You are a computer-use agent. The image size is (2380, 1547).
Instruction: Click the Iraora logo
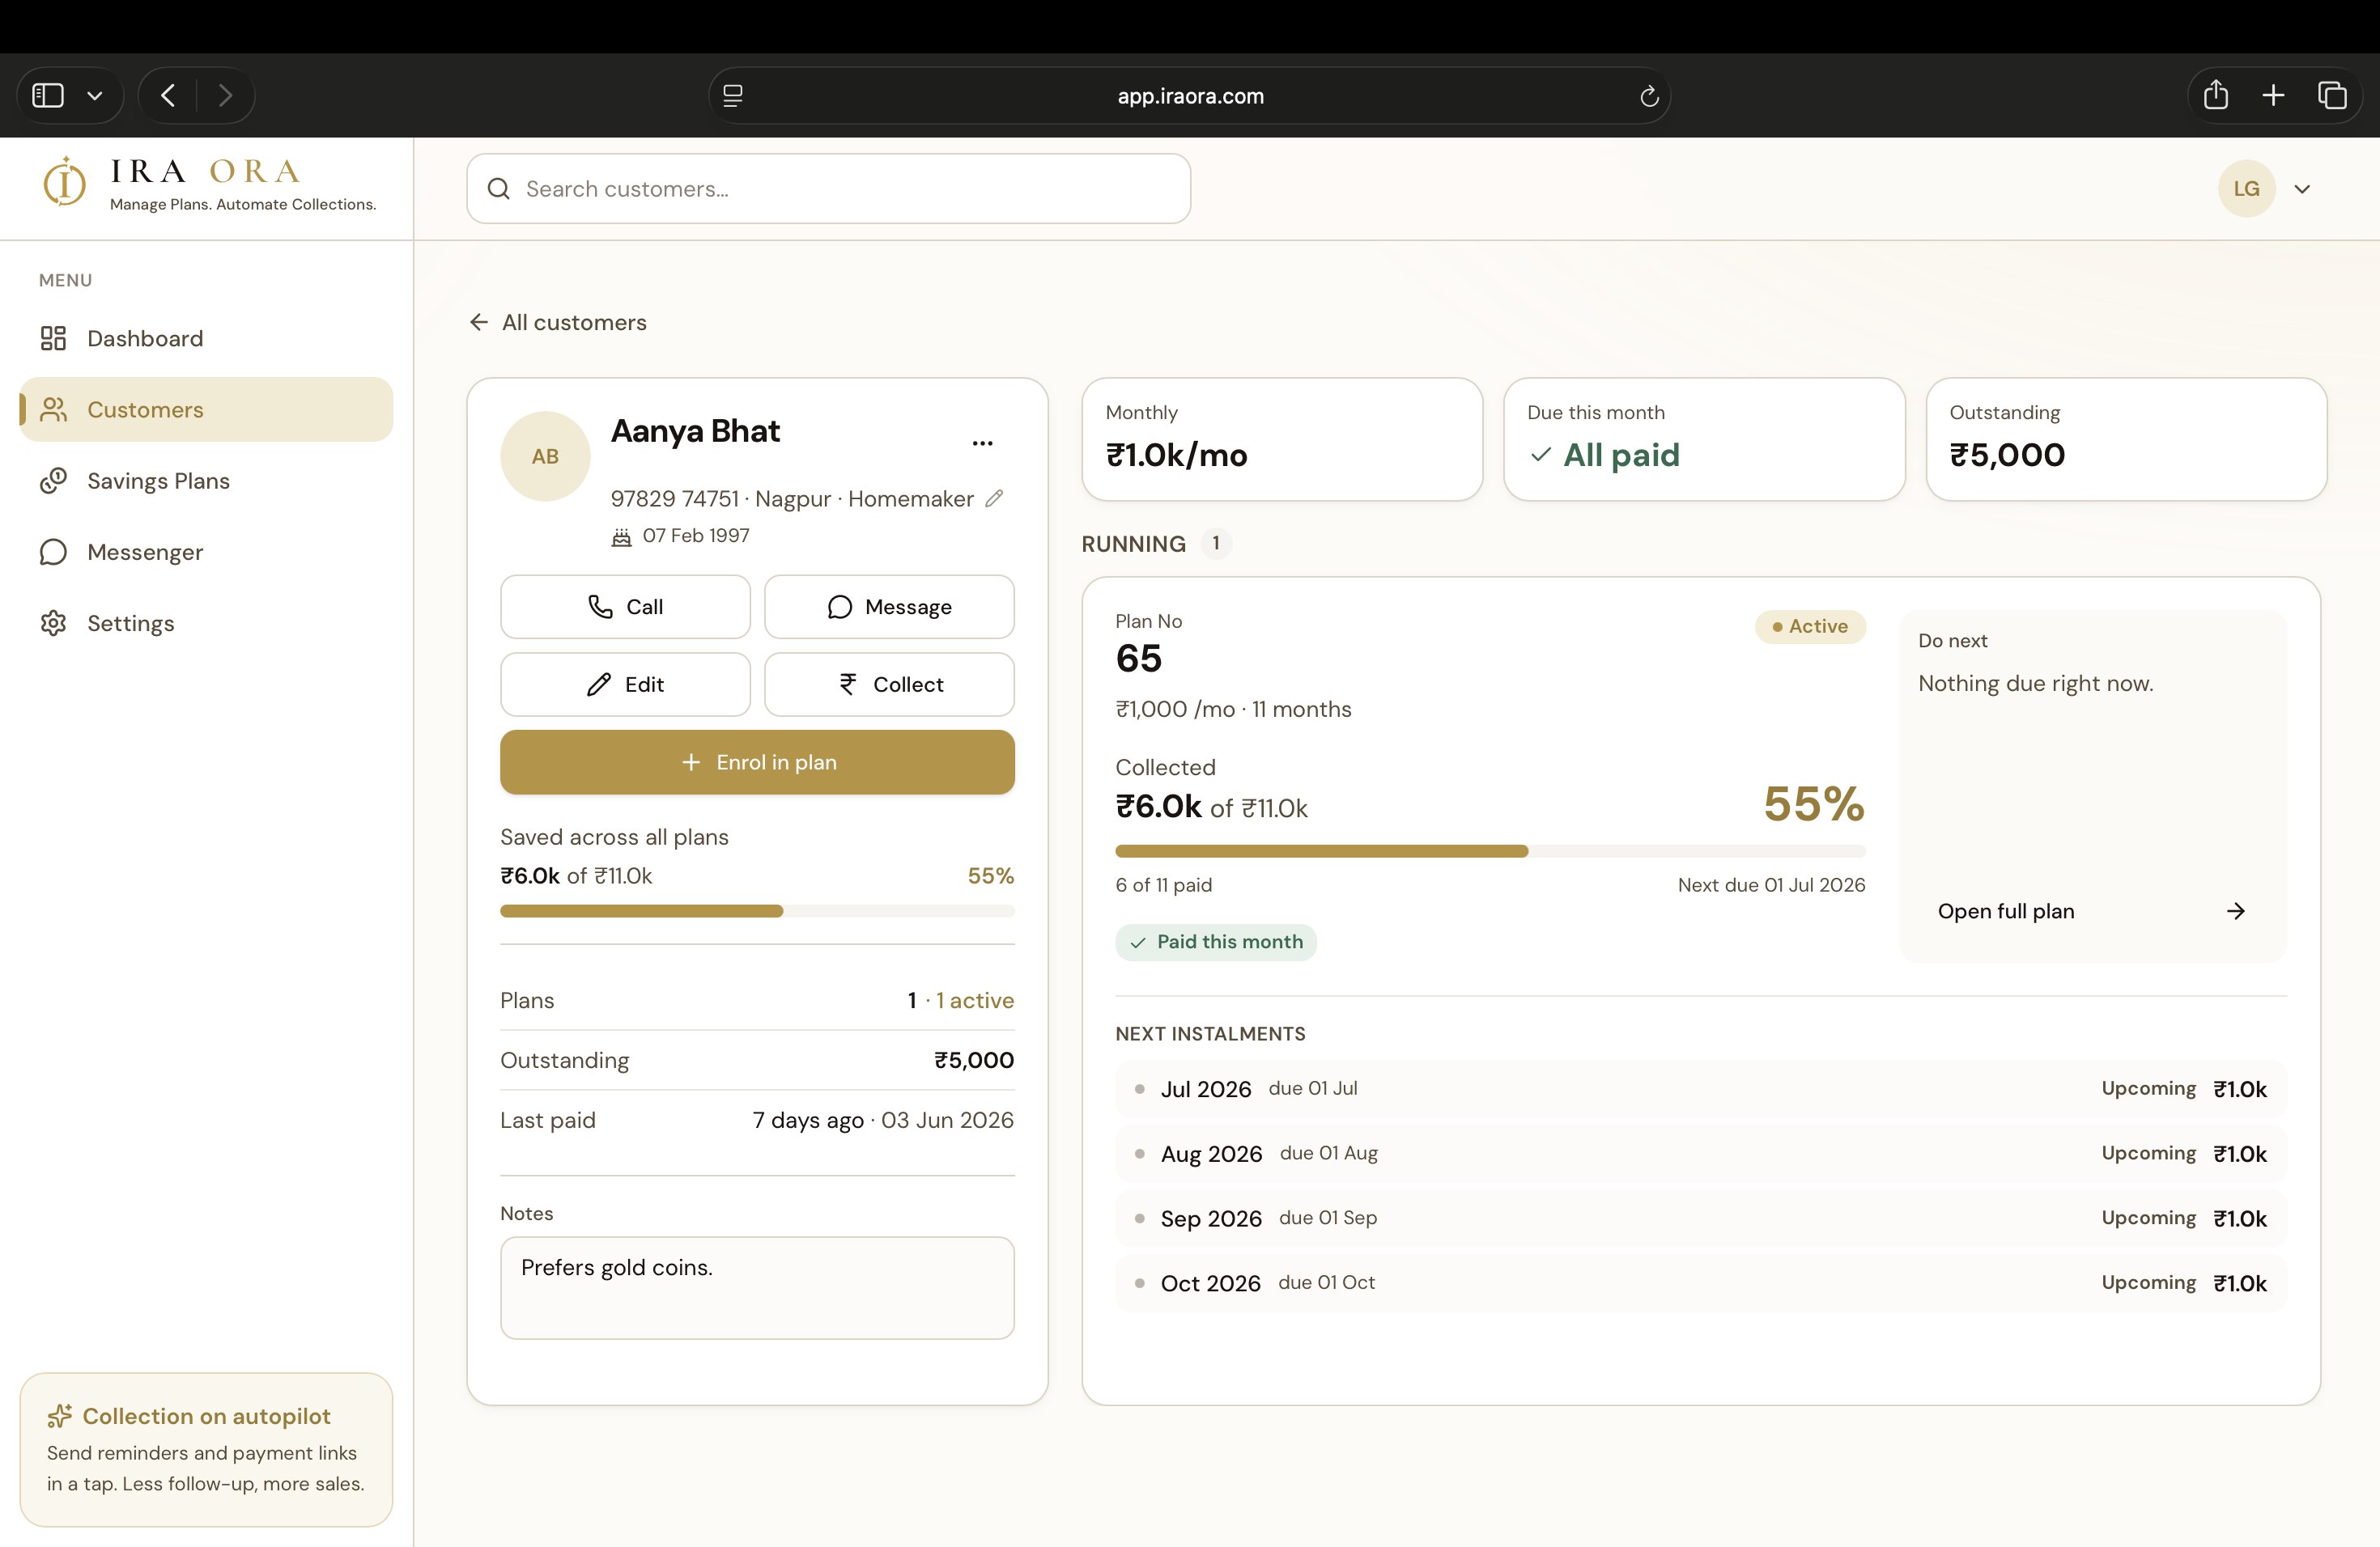click(209, 185)
